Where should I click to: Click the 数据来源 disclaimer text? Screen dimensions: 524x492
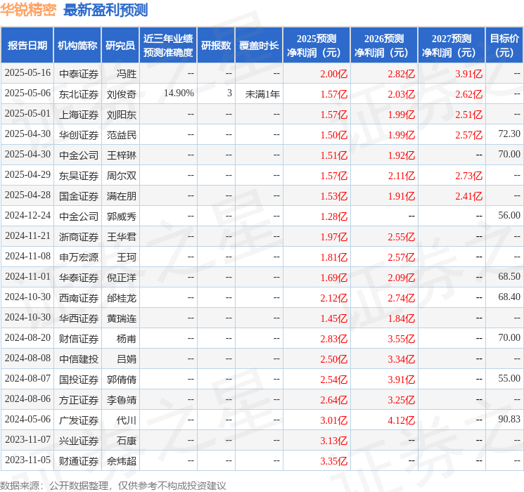(113, 485)
